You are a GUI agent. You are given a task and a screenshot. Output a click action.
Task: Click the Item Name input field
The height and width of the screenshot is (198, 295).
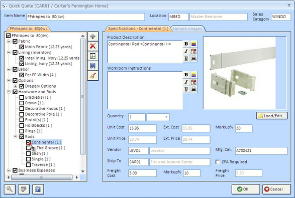85,17
